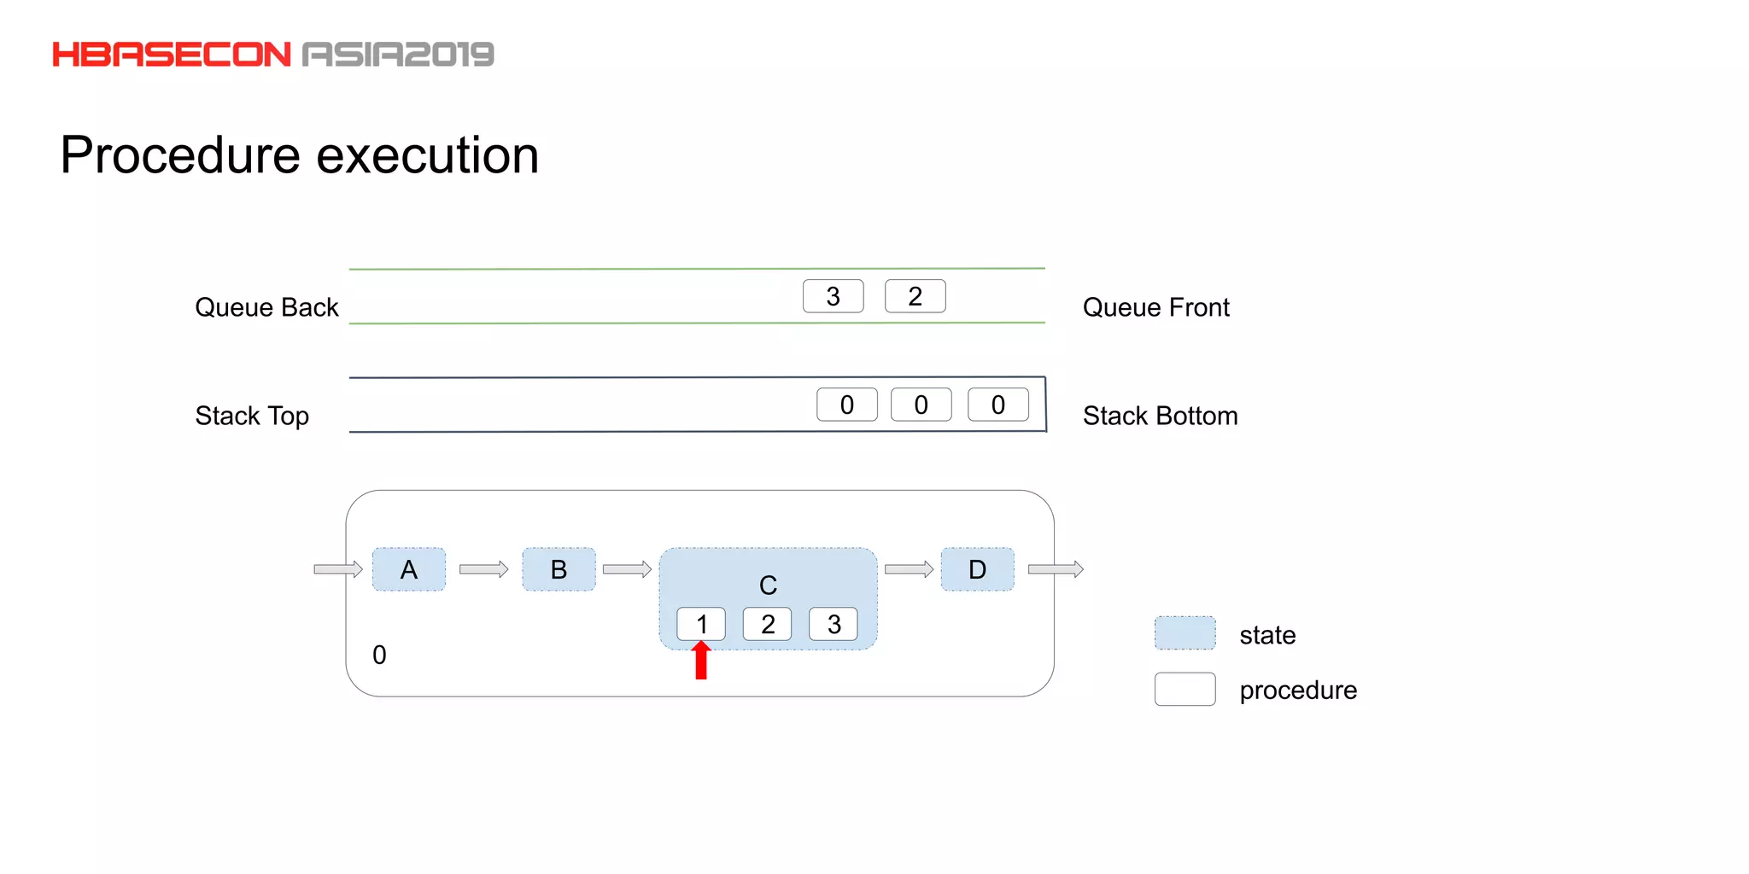Click the arrow between states B and C
Screen dimensions: 1749x874
point(627,569)
